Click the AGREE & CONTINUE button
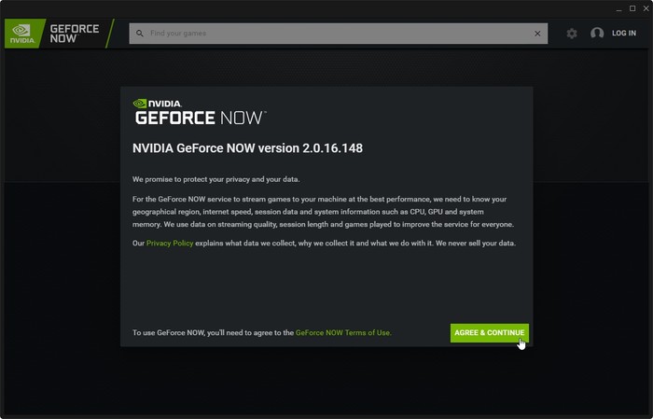Viewport: 653px width, 419px height. (x=490, y=333)
